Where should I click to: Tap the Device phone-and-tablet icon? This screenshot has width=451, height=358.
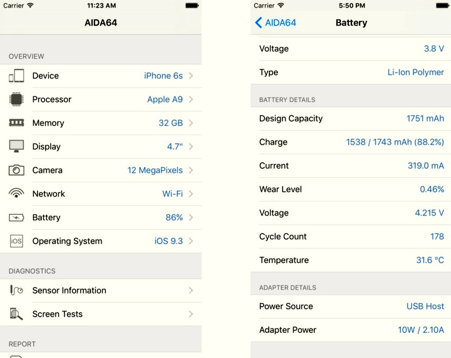coord(16,76)
